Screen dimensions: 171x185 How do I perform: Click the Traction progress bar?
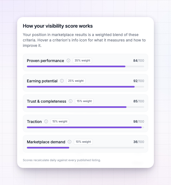[85, 127]
